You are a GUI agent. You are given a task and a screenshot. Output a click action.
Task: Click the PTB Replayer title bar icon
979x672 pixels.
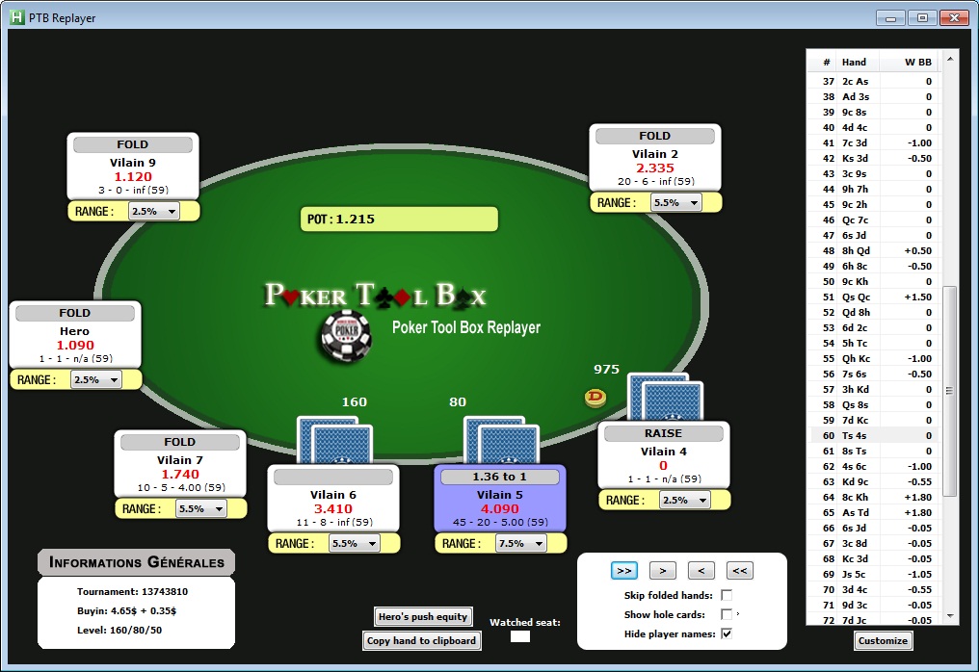pyautogui.click(x=16, y=17)
